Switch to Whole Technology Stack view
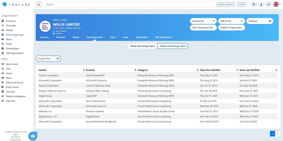 (143, 46)
